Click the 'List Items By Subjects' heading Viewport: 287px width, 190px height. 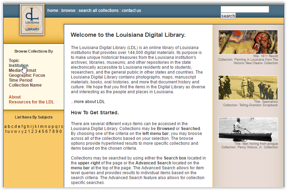click(34, 117)
